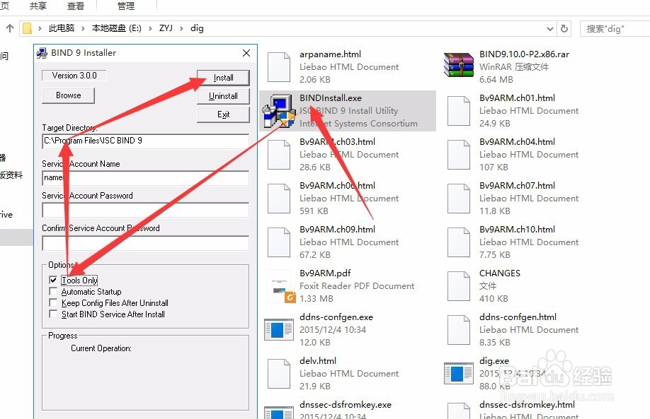The width and height of the screenshot is (650, 419).
Task: Expand the chevron after ZYJ breadcrumb
Action: (x=181, y=28)
